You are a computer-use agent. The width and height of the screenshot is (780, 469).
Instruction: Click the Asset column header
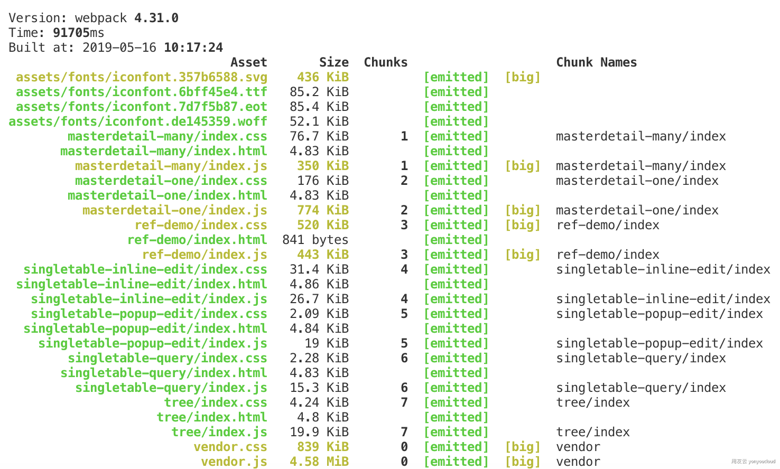point(248,62)
